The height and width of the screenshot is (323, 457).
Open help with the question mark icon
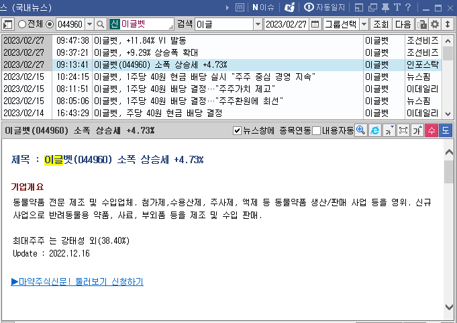pos(408,7)
